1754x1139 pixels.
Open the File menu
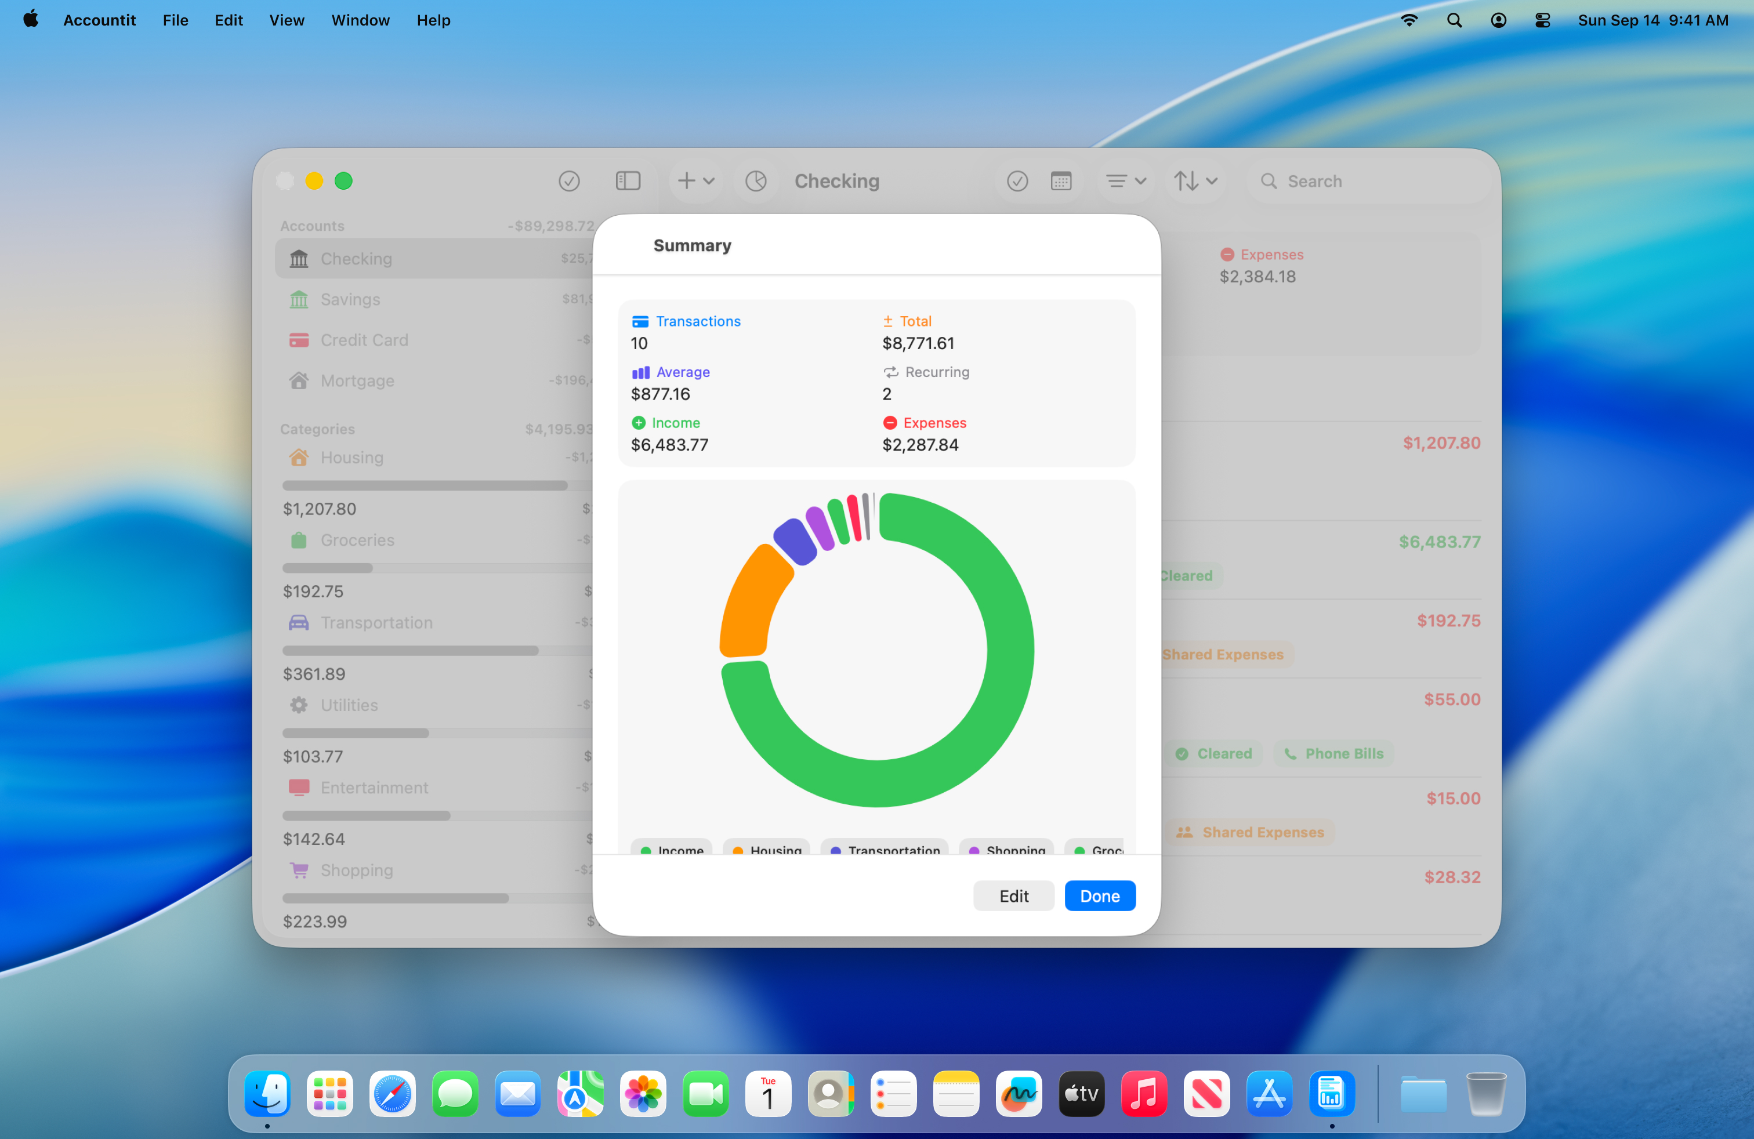tap(175, 20)
